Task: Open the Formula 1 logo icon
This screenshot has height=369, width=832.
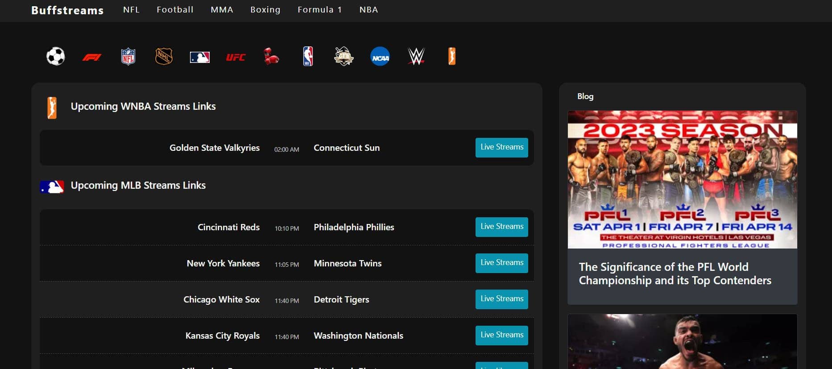Action: click(92, 57)
